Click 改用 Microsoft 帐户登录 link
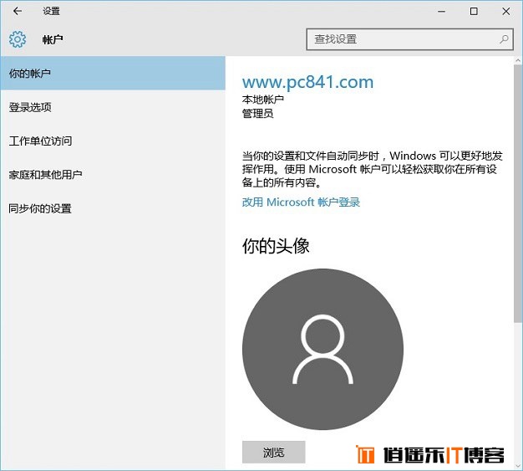This screenshot has width=523, height=471. pos(301,202)
